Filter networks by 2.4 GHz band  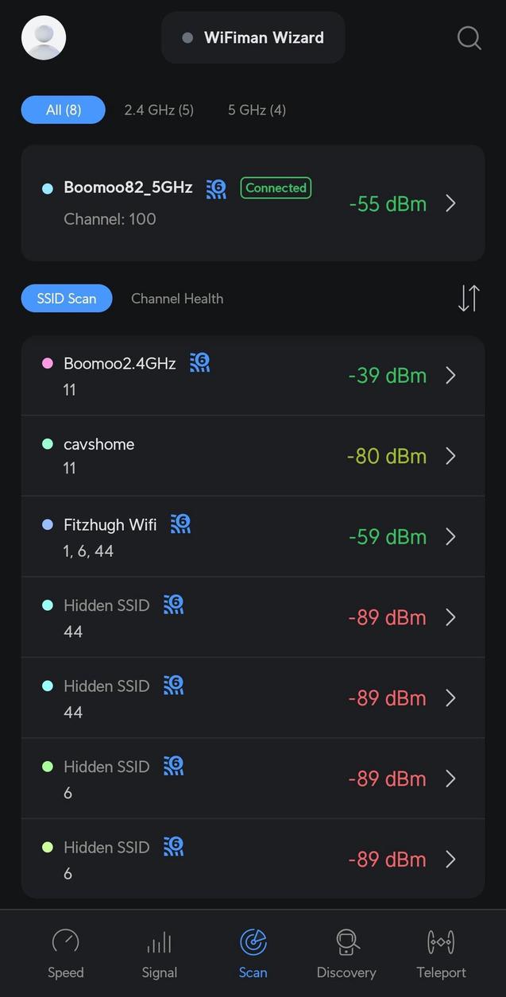coord(158,110)
